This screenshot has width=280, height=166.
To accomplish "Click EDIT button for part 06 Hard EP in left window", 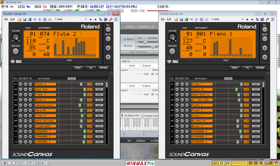I will tap(99, 111).
